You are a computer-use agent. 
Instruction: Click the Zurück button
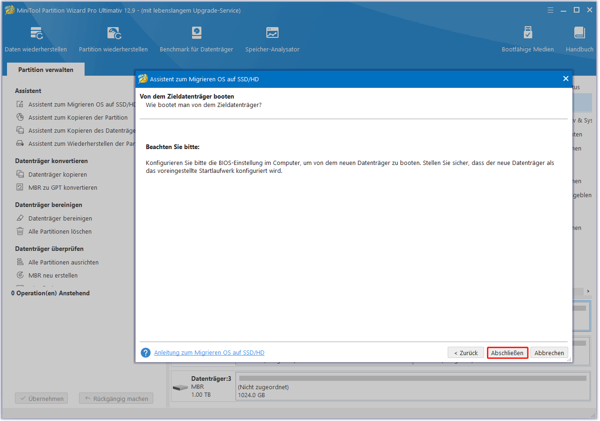pyautogui.click(x=465, y=353)
